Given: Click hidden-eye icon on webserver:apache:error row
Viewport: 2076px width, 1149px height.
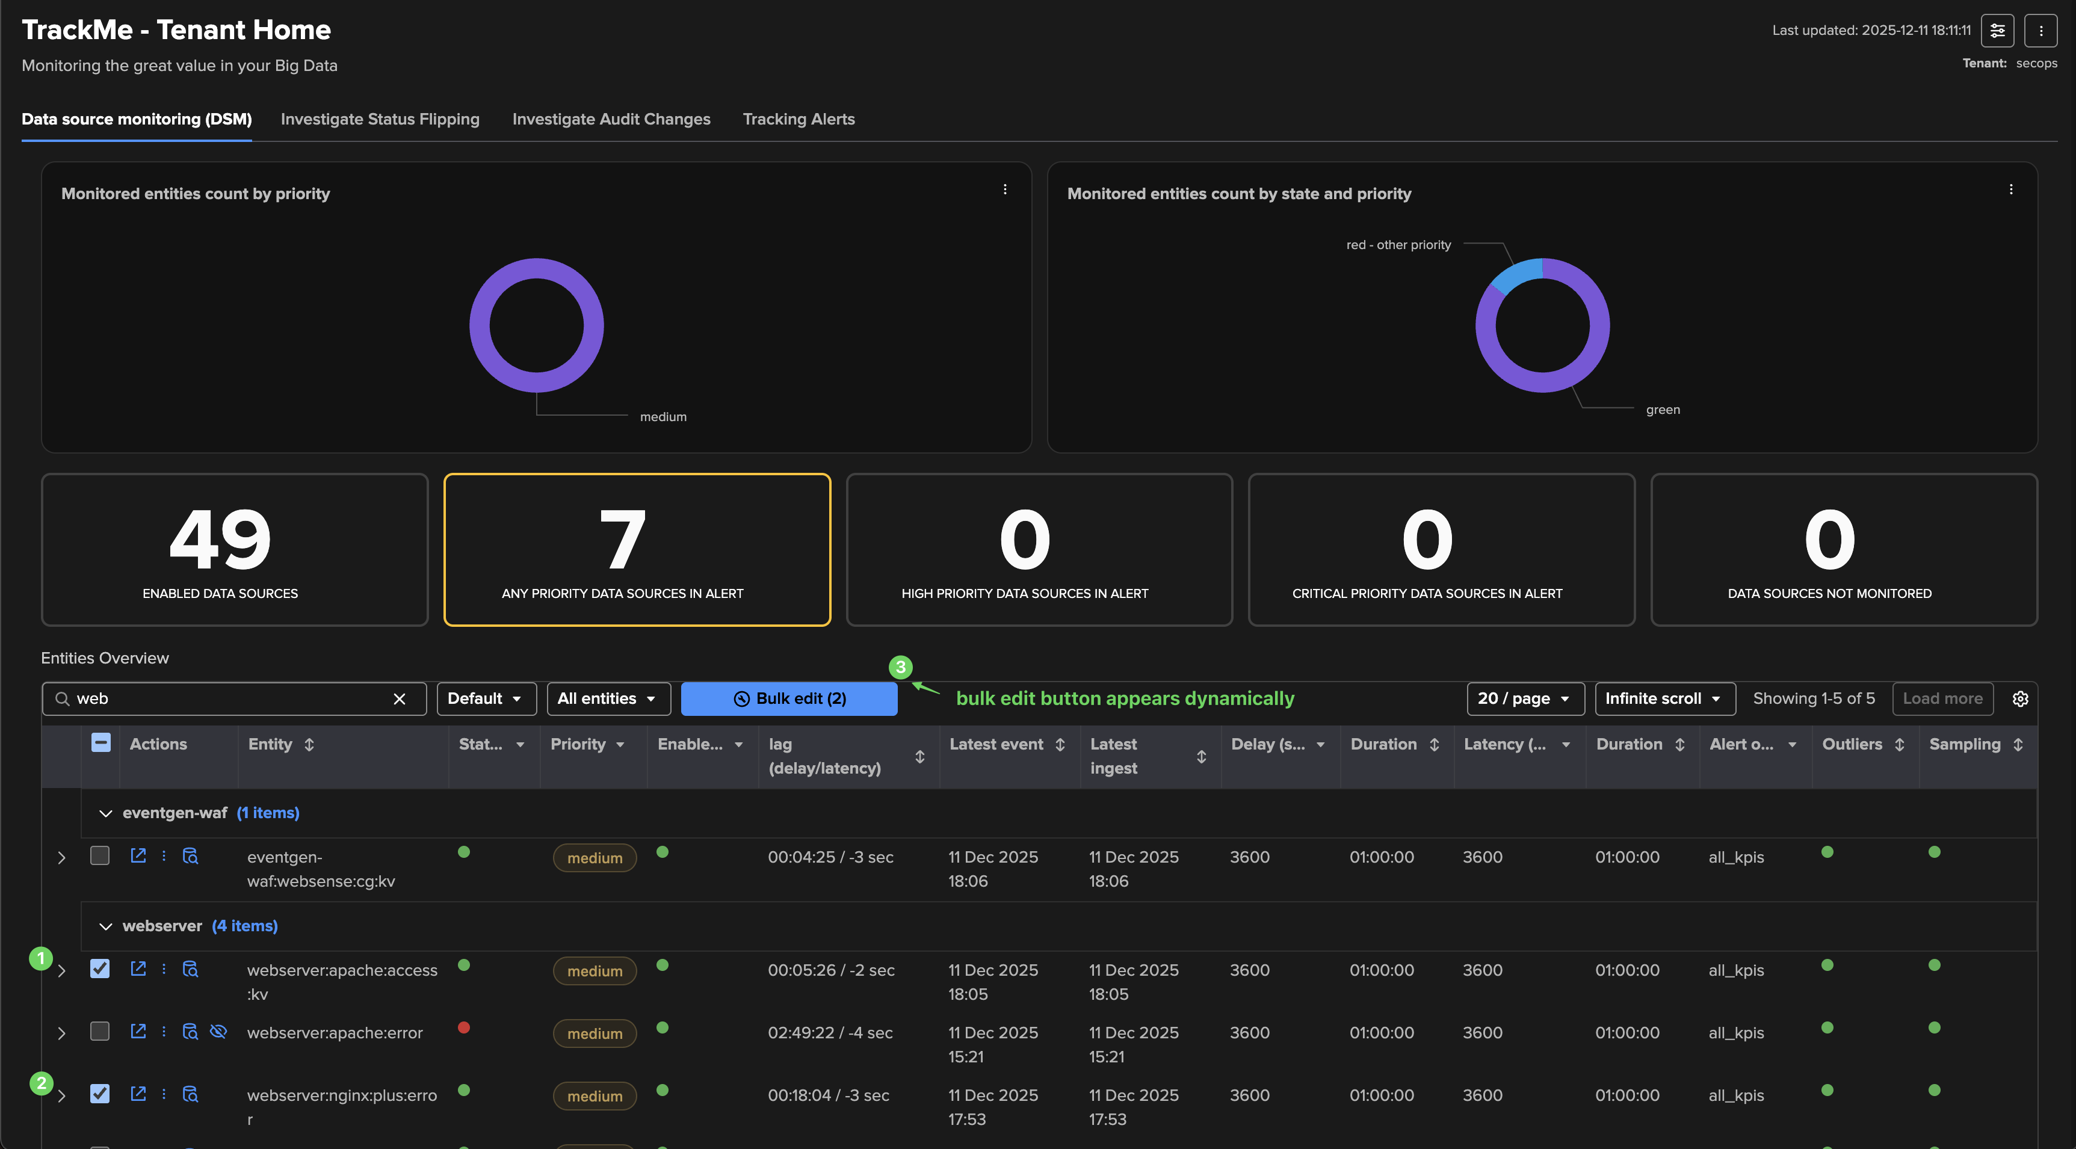Looking at the screenshot, I should [218, 1031].
